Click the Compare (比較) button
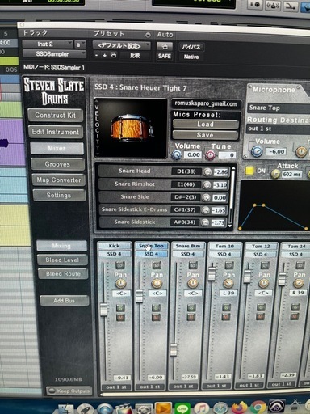Viewport: 310px width, 414px height. (135, 56)
